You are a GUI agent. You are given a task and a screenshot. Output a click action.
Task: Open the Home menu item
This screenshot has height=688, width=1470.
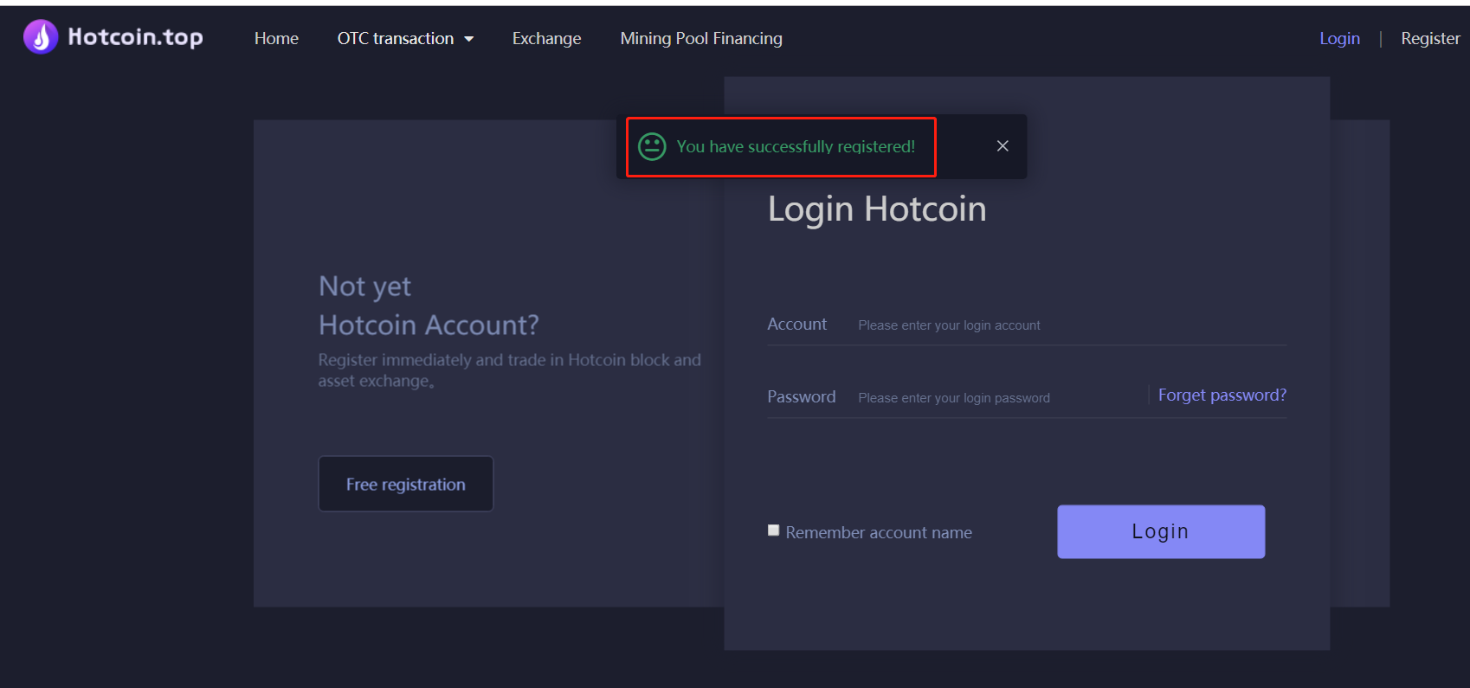tap(276, 38)
